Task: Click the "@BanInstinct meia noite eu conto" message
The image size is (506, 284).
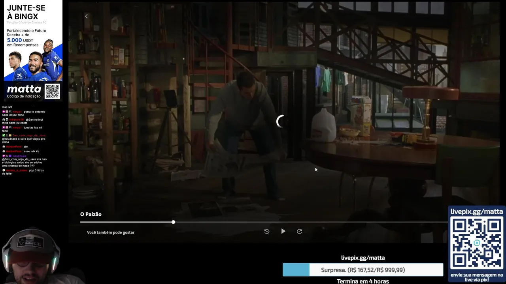Action: [23, 121]
